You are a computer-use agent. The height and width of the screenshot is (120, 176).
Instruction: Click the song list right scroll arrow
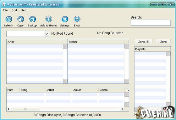pos(122,109)
